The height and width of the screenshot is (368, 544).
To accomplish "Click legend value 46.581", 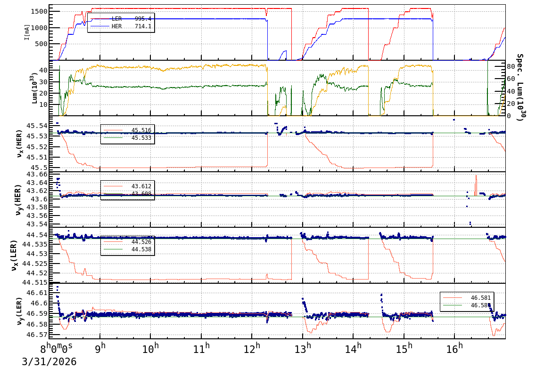I will pyautogui.click(x=480, y=298).
